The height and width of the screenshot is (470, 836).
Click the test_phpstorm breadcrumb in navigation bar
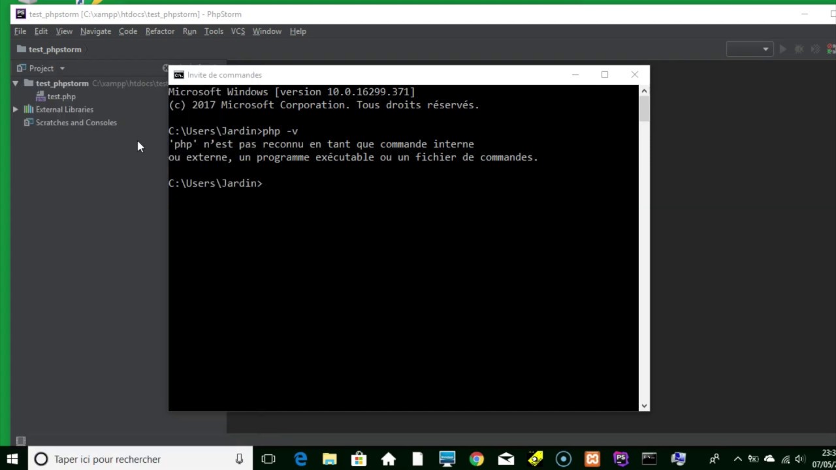click(x=49, y=50)
